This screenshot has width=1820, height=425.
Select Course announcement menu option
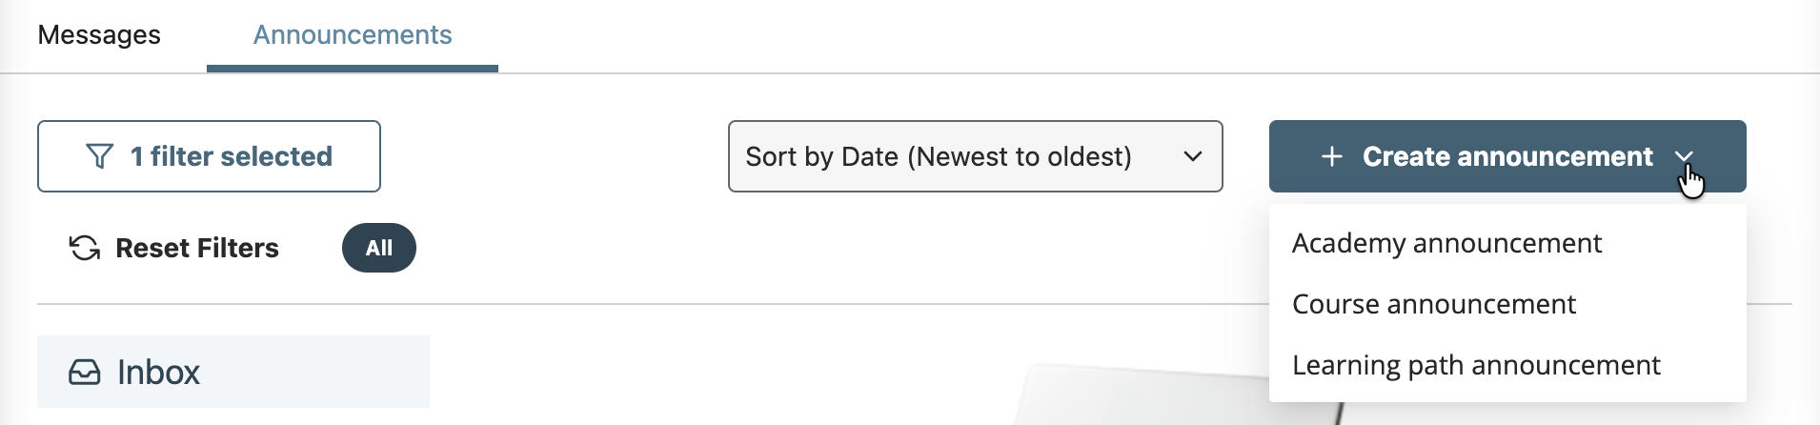click(1433, 304)
